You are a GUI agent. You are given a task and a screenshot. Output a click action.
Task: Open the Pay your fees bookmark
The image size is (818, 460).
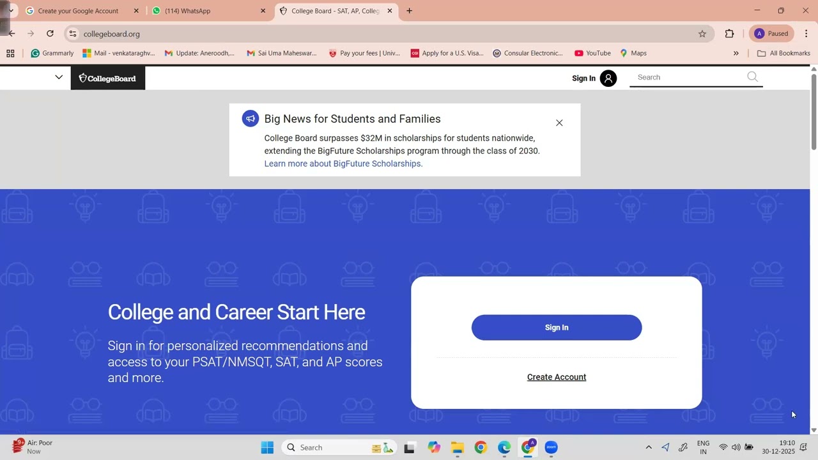coord(364,53)
